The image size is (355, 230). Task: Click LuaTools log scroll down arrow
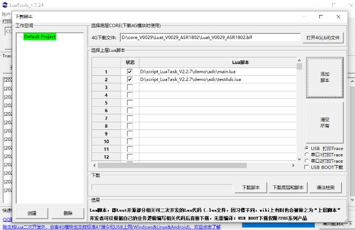coord(352,200)
